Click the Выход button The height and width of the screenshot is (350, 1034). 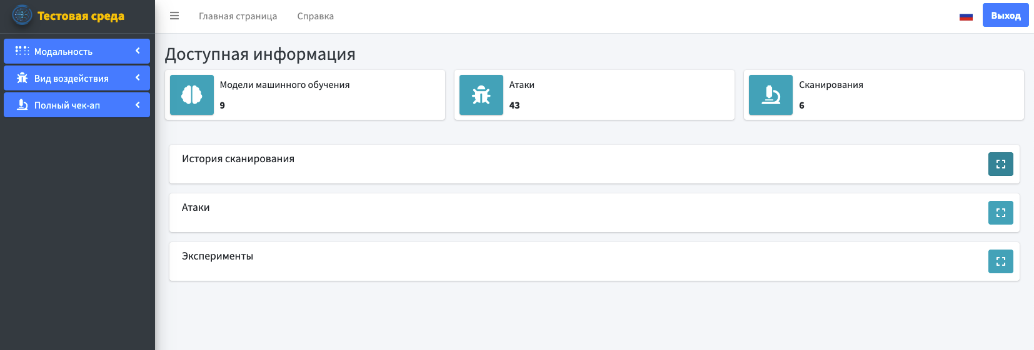pyautogui.click(x=1005, y=16)
